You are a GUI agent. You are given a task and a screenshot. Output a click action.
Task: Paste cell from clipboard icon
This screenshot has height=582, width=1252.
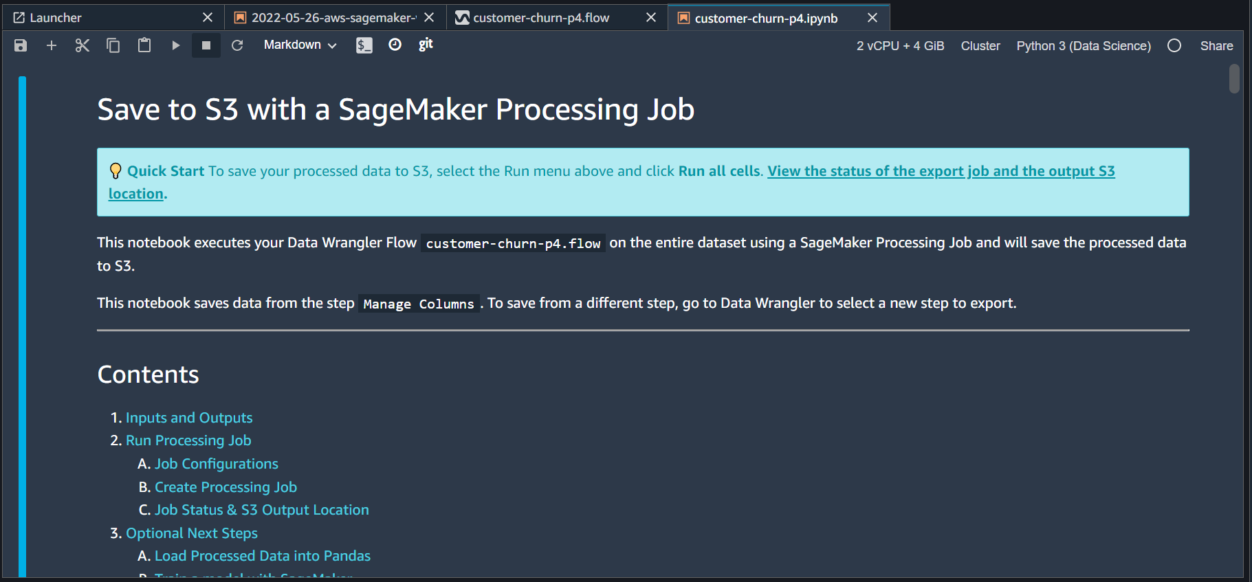pyautogui.click(x=144, y=45)
